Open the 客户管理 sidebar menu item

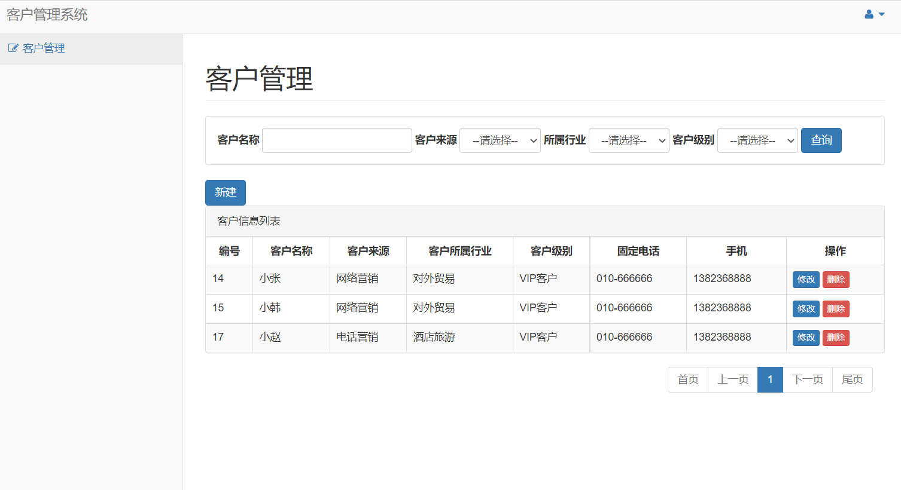point(91,48)
